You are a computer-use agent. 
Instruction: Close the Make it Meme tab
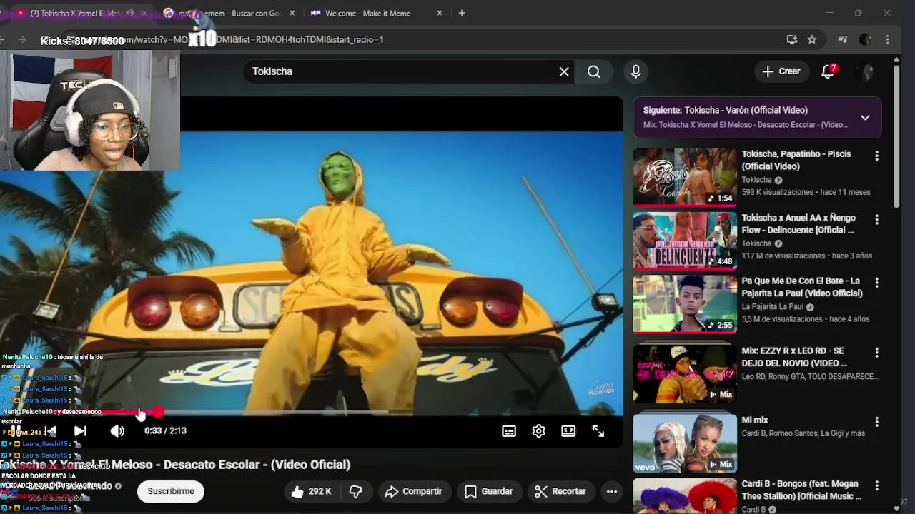click(440, 13)
